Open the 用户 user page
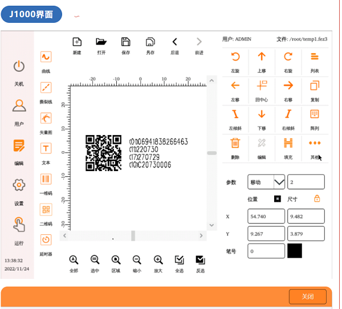 (x=19, y=105)
